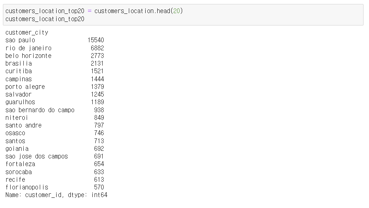Click into the code cell input area
Image resolution: width=369 pixels, height=208 pixels.
[x=183, y=15]
